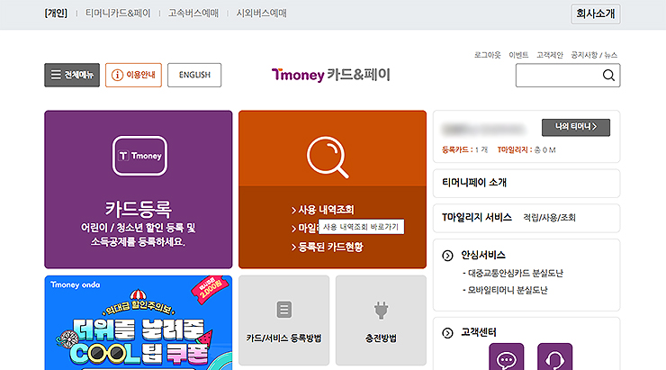Open 회사소개 company page
Viewport: 666px width, 370px height.
coord(596,14)
